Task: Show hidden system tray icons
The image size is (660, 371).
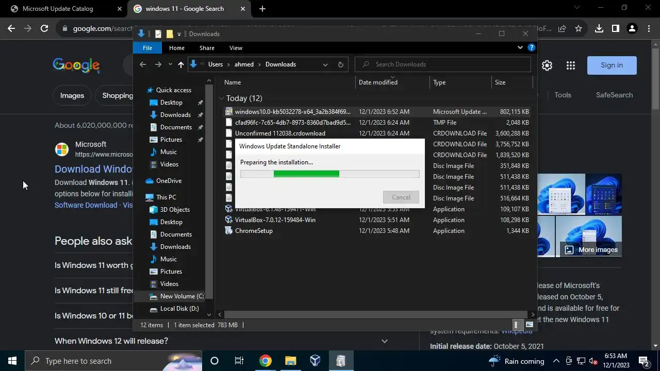Action: coord(556,361)
